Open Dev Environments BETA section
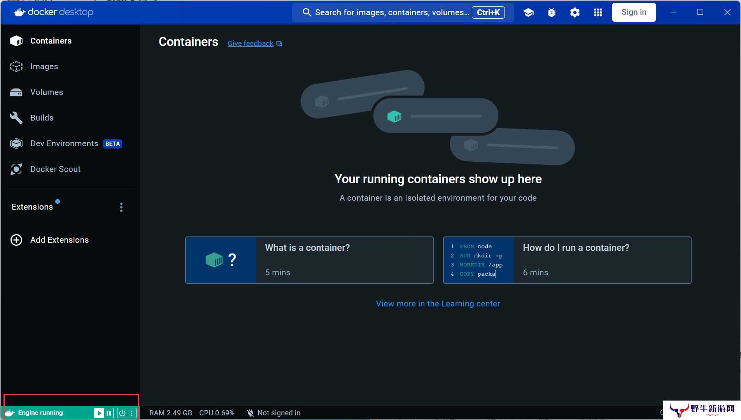 click(x=70, y=143)
